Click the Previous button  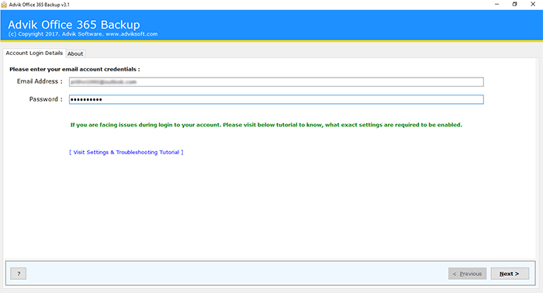coord(467,274)
